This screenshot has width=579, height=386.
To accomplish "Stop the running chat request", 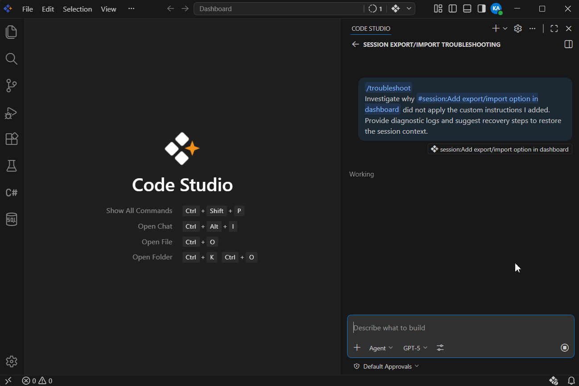I will pos(565,348).
